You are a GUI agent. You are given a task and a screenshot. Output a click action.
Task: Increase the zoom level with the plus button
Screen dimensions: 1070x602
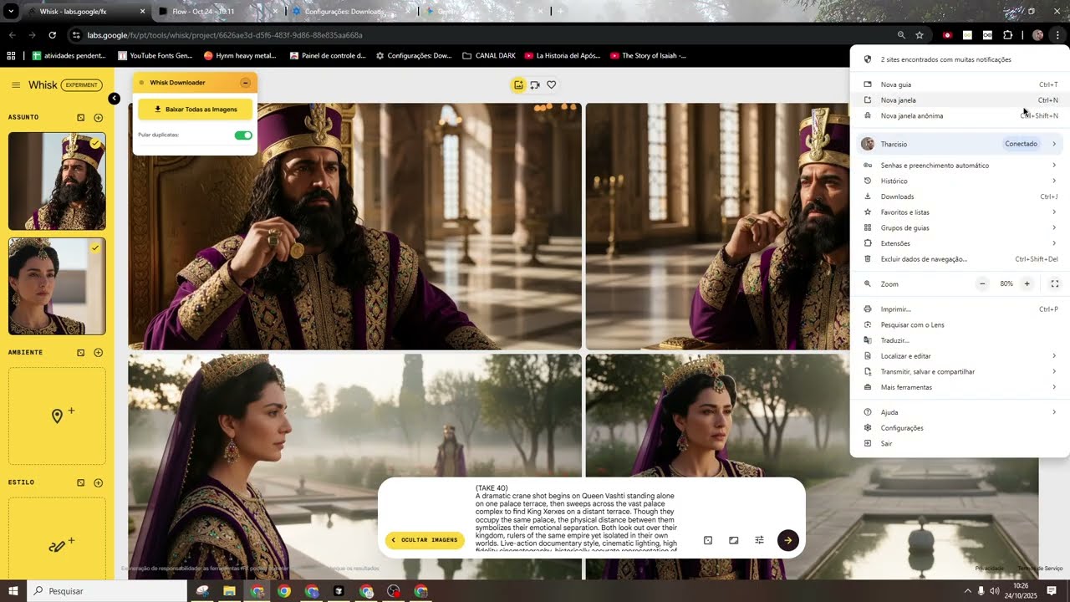click(1027, 284)
